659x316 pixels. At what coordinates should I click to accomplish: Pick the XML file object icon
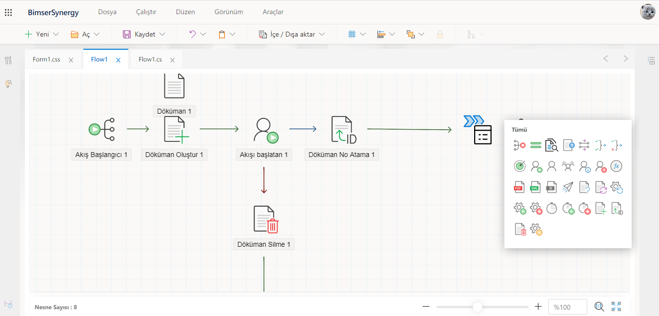click(x=536, y=188)
